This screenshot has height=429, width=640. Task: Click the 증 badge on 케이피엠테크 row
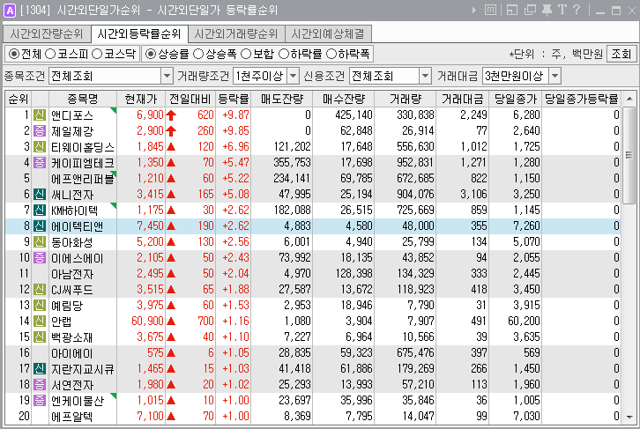[x=40, y=163]
